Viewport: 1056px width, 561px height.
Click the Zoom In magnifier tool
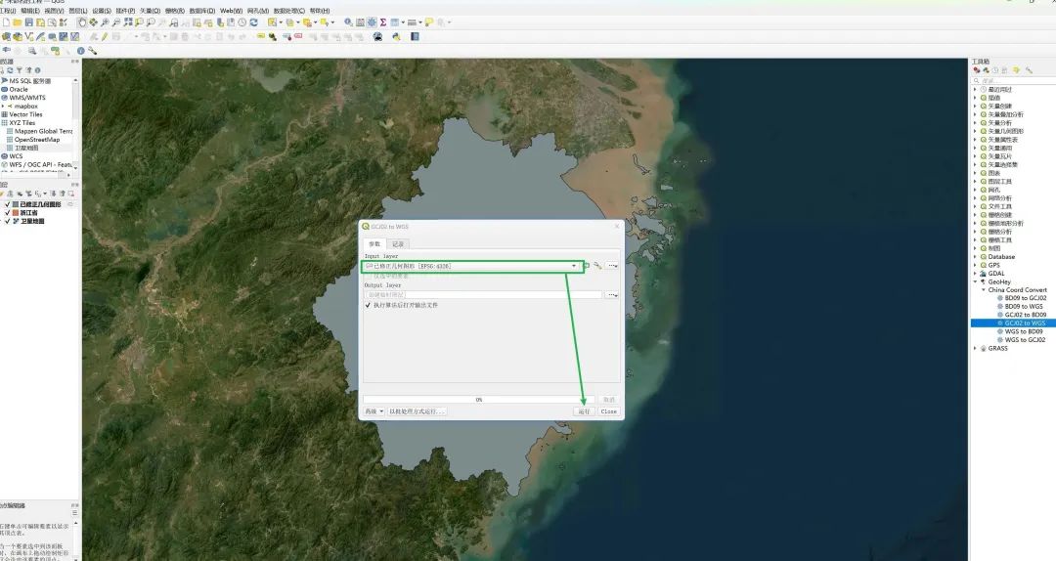tap(105, 22)
